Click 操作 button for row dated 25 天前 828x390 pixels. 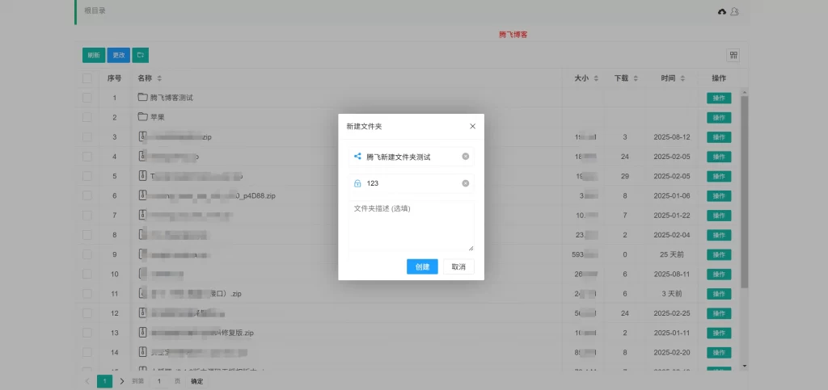(719, 254)
